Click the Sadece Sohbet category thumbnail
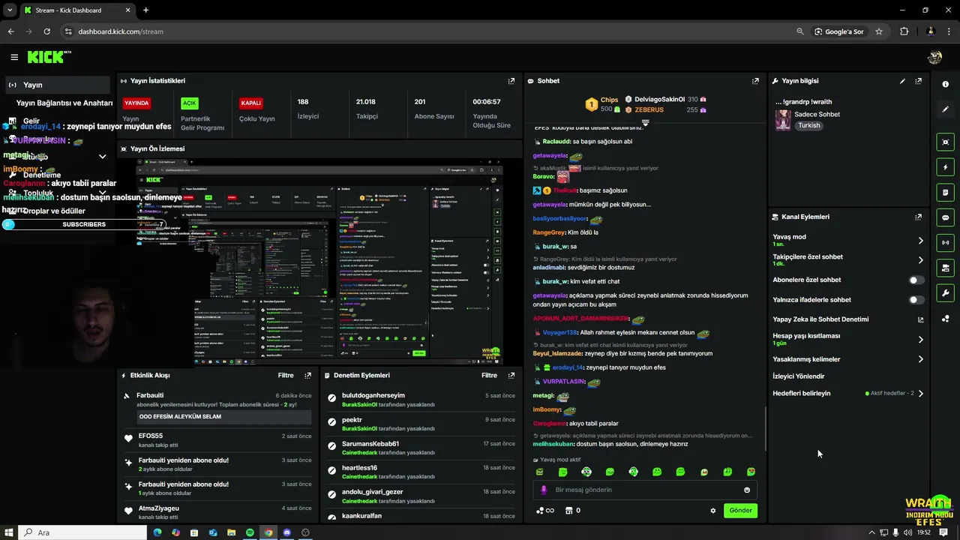This screenshot has width=960, height=540. click(783, 120)
